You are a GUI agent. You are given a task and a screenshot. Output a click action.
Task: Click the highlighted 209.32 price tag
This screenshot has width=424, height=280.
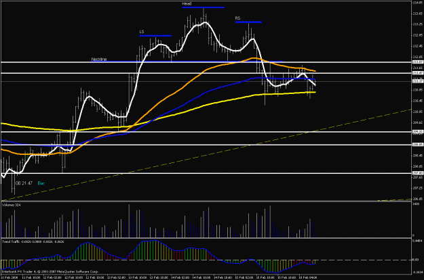pyautogui.click(x=417, y=132)
